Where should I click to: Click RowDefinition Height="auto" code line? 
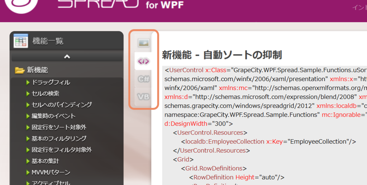click(237, 177)
